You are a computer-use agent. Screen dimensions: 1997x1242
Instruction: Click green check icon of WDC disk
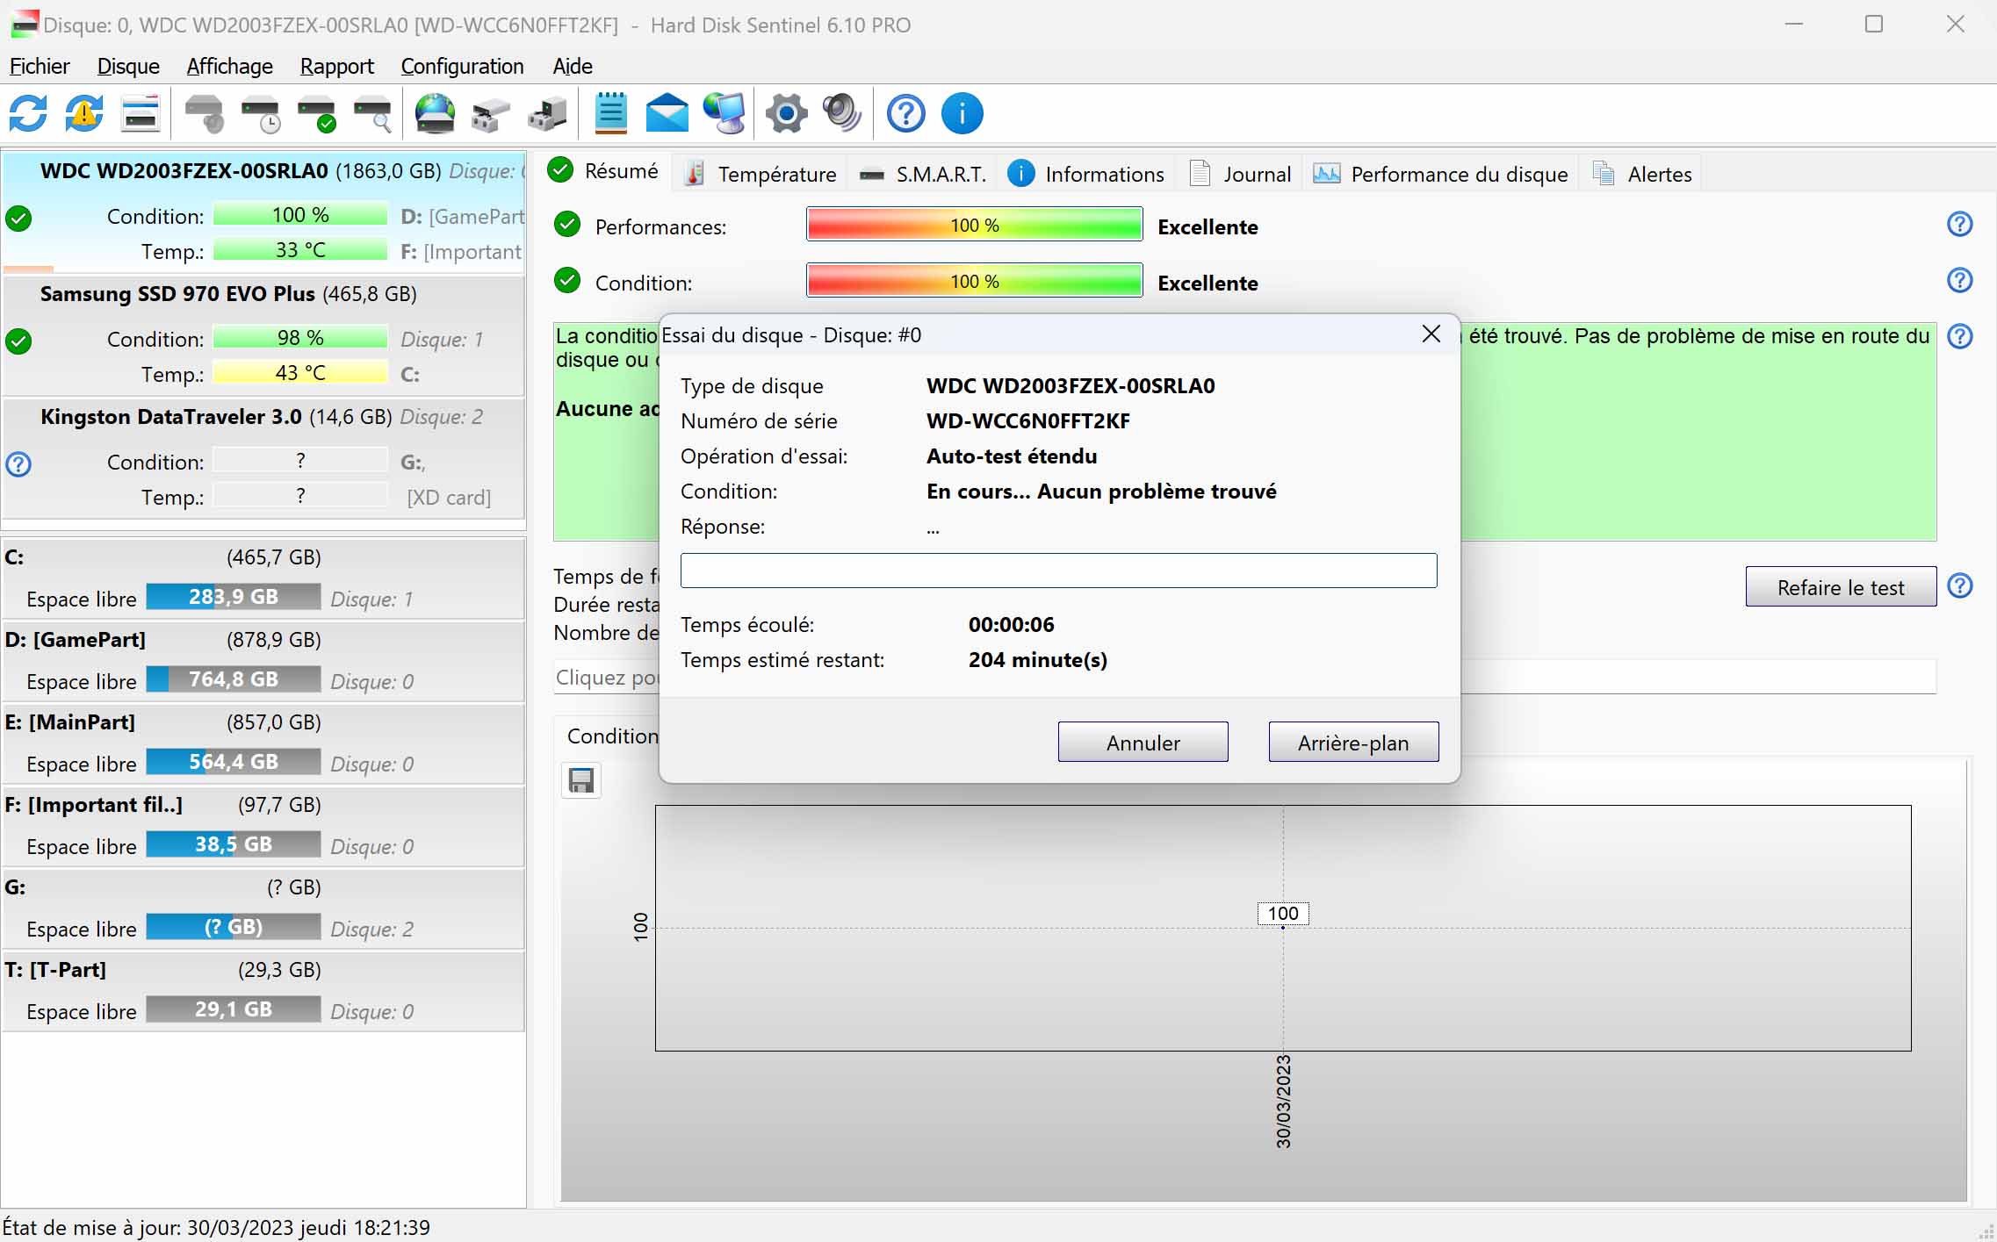(x=18, y=218)
